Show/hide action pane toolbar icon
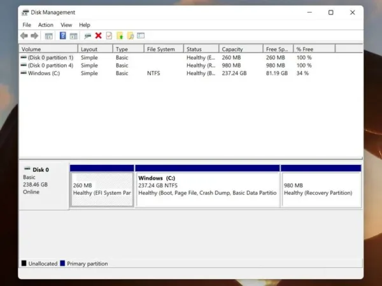 (x=73, y=36)
